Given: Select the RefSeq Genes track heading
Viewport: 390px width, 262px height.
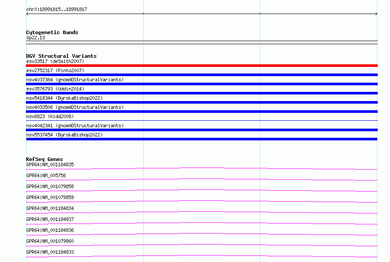Looking at the screenshot, I should (x=44, y=159).
